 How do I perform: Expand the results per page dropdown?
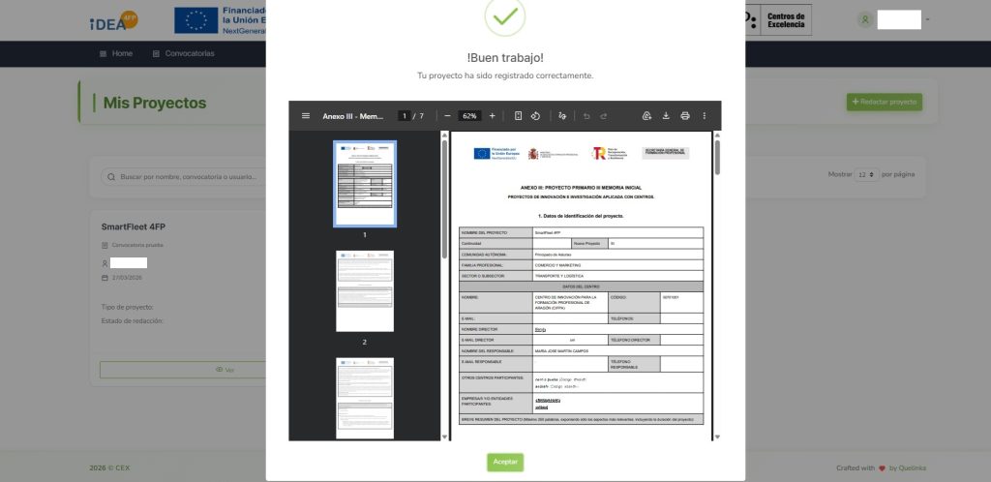[x=866, y=174]
